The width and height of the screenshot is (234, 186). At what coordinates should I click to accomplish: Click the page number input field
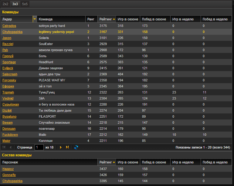pos(39,147)
